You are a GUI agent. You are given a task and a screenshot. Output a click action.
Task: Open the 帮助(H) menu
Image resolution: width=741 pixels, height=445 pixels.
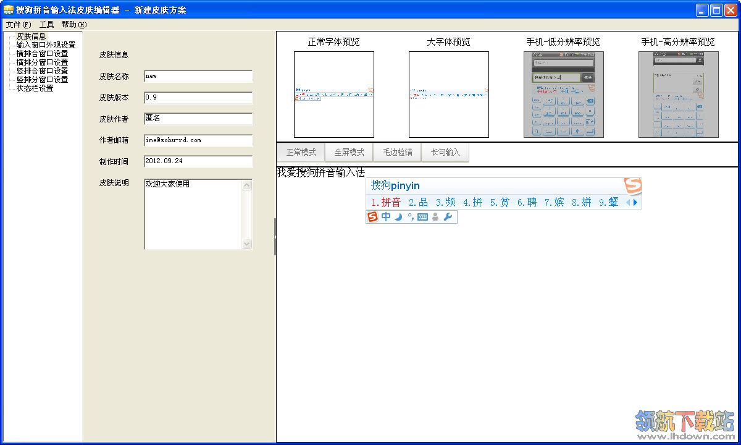tap(74, 25)
